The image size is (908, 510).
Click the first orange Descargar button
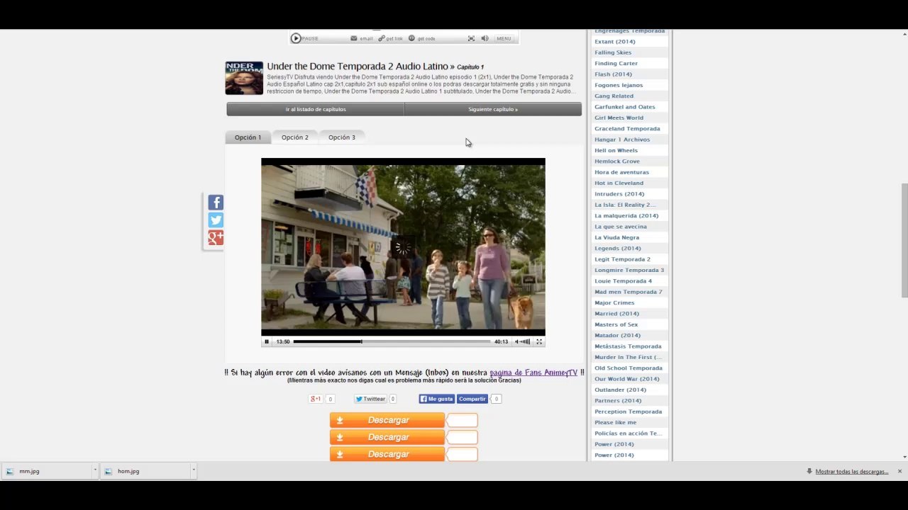pos(387,420)
